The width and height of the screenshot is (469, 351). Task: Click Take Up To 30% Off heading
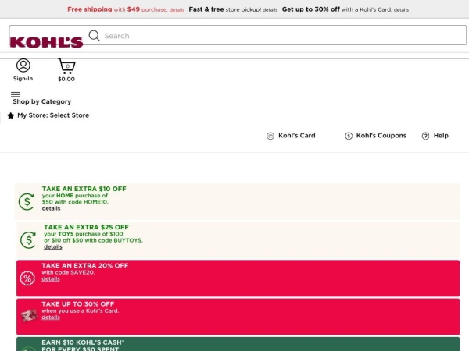(77, 304)
